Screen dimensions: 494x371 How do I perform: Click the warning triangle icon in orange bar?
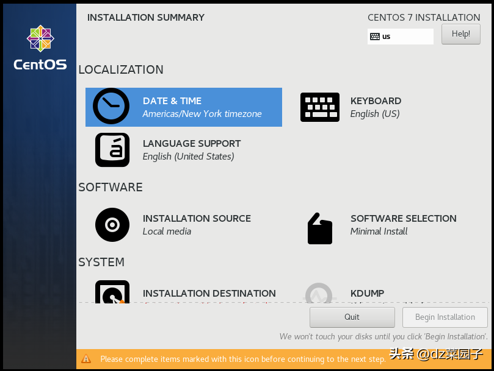(86, 359)
